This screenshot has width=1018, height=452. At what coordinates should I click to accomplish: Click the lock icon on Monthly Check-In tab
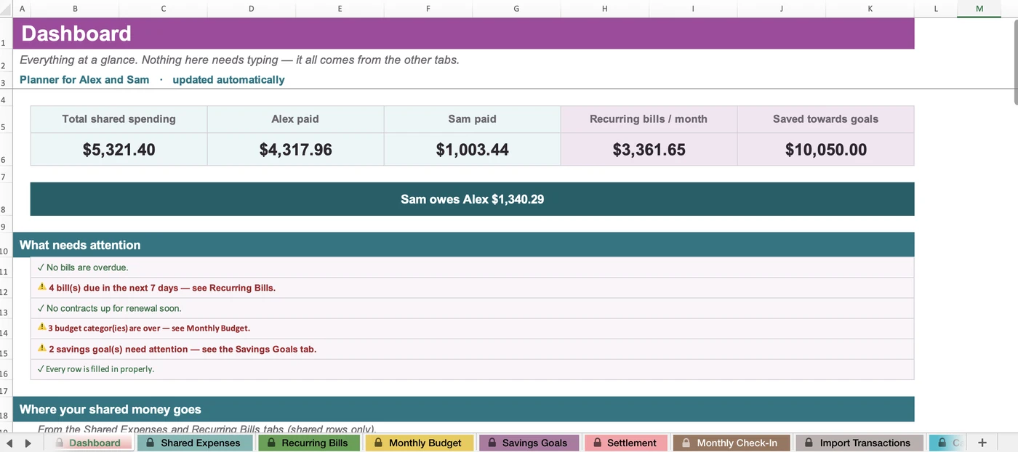tap(686, 442)
